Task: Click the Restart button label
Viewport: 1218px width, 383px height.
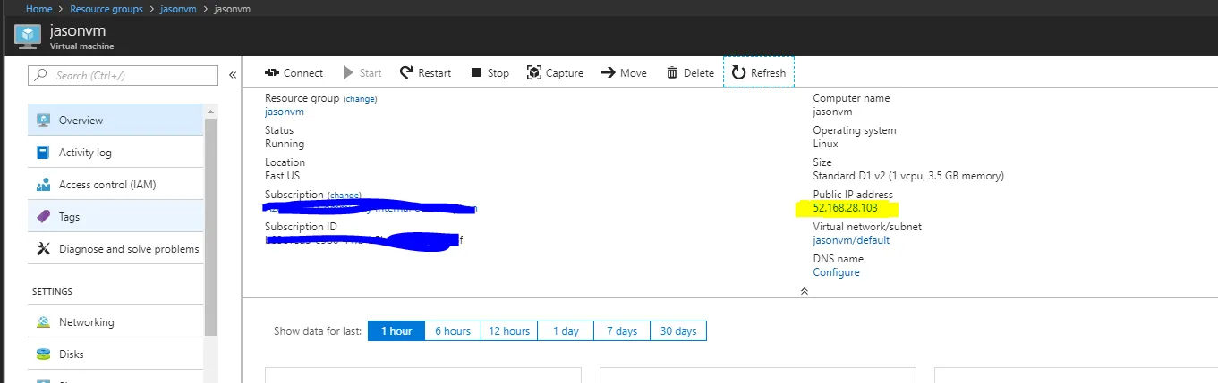Action: click(x=435, y=73)
